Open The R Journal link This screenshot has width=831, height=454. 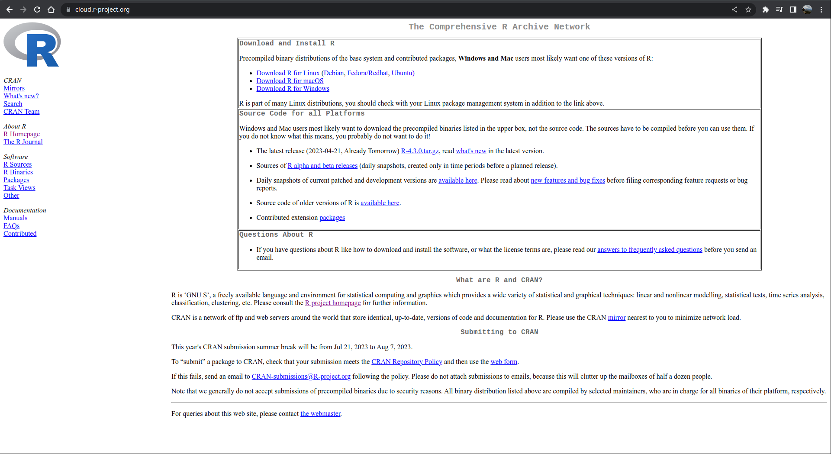click(23, 142)
